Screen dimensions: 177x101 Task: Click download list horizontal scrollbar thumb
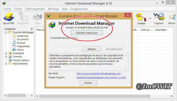tap(95, 96)
